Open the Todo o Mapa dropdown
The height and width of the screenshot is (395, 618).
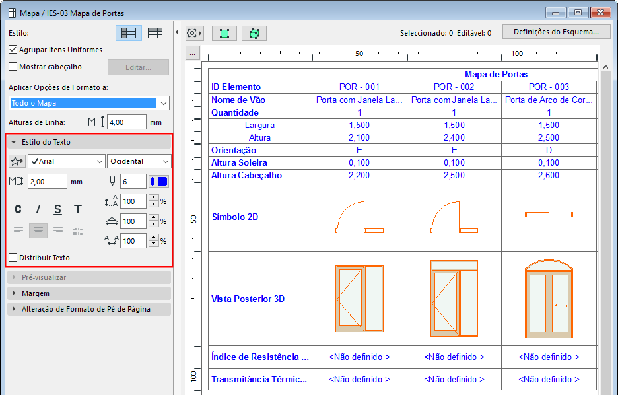[89, 103]
